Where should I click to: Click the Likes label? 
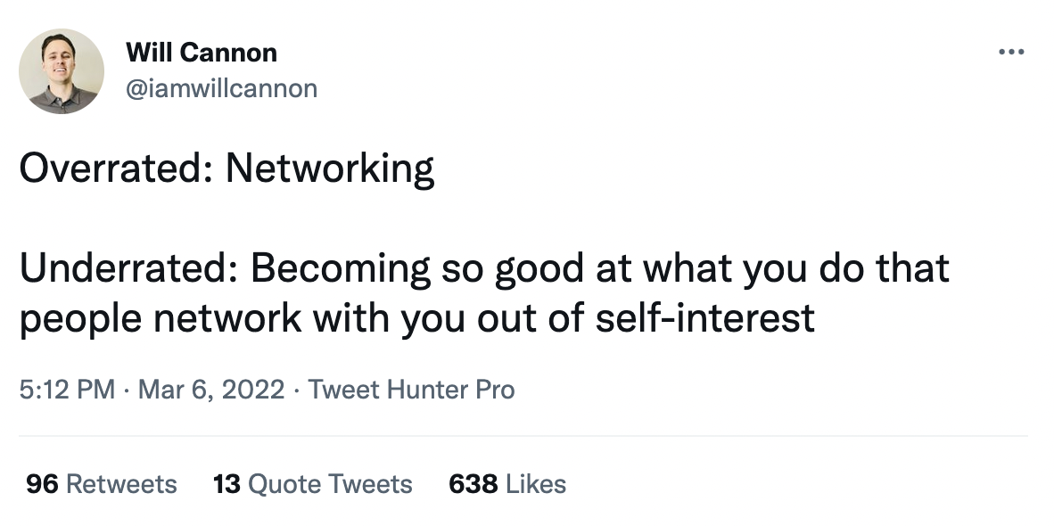point(536,484)
